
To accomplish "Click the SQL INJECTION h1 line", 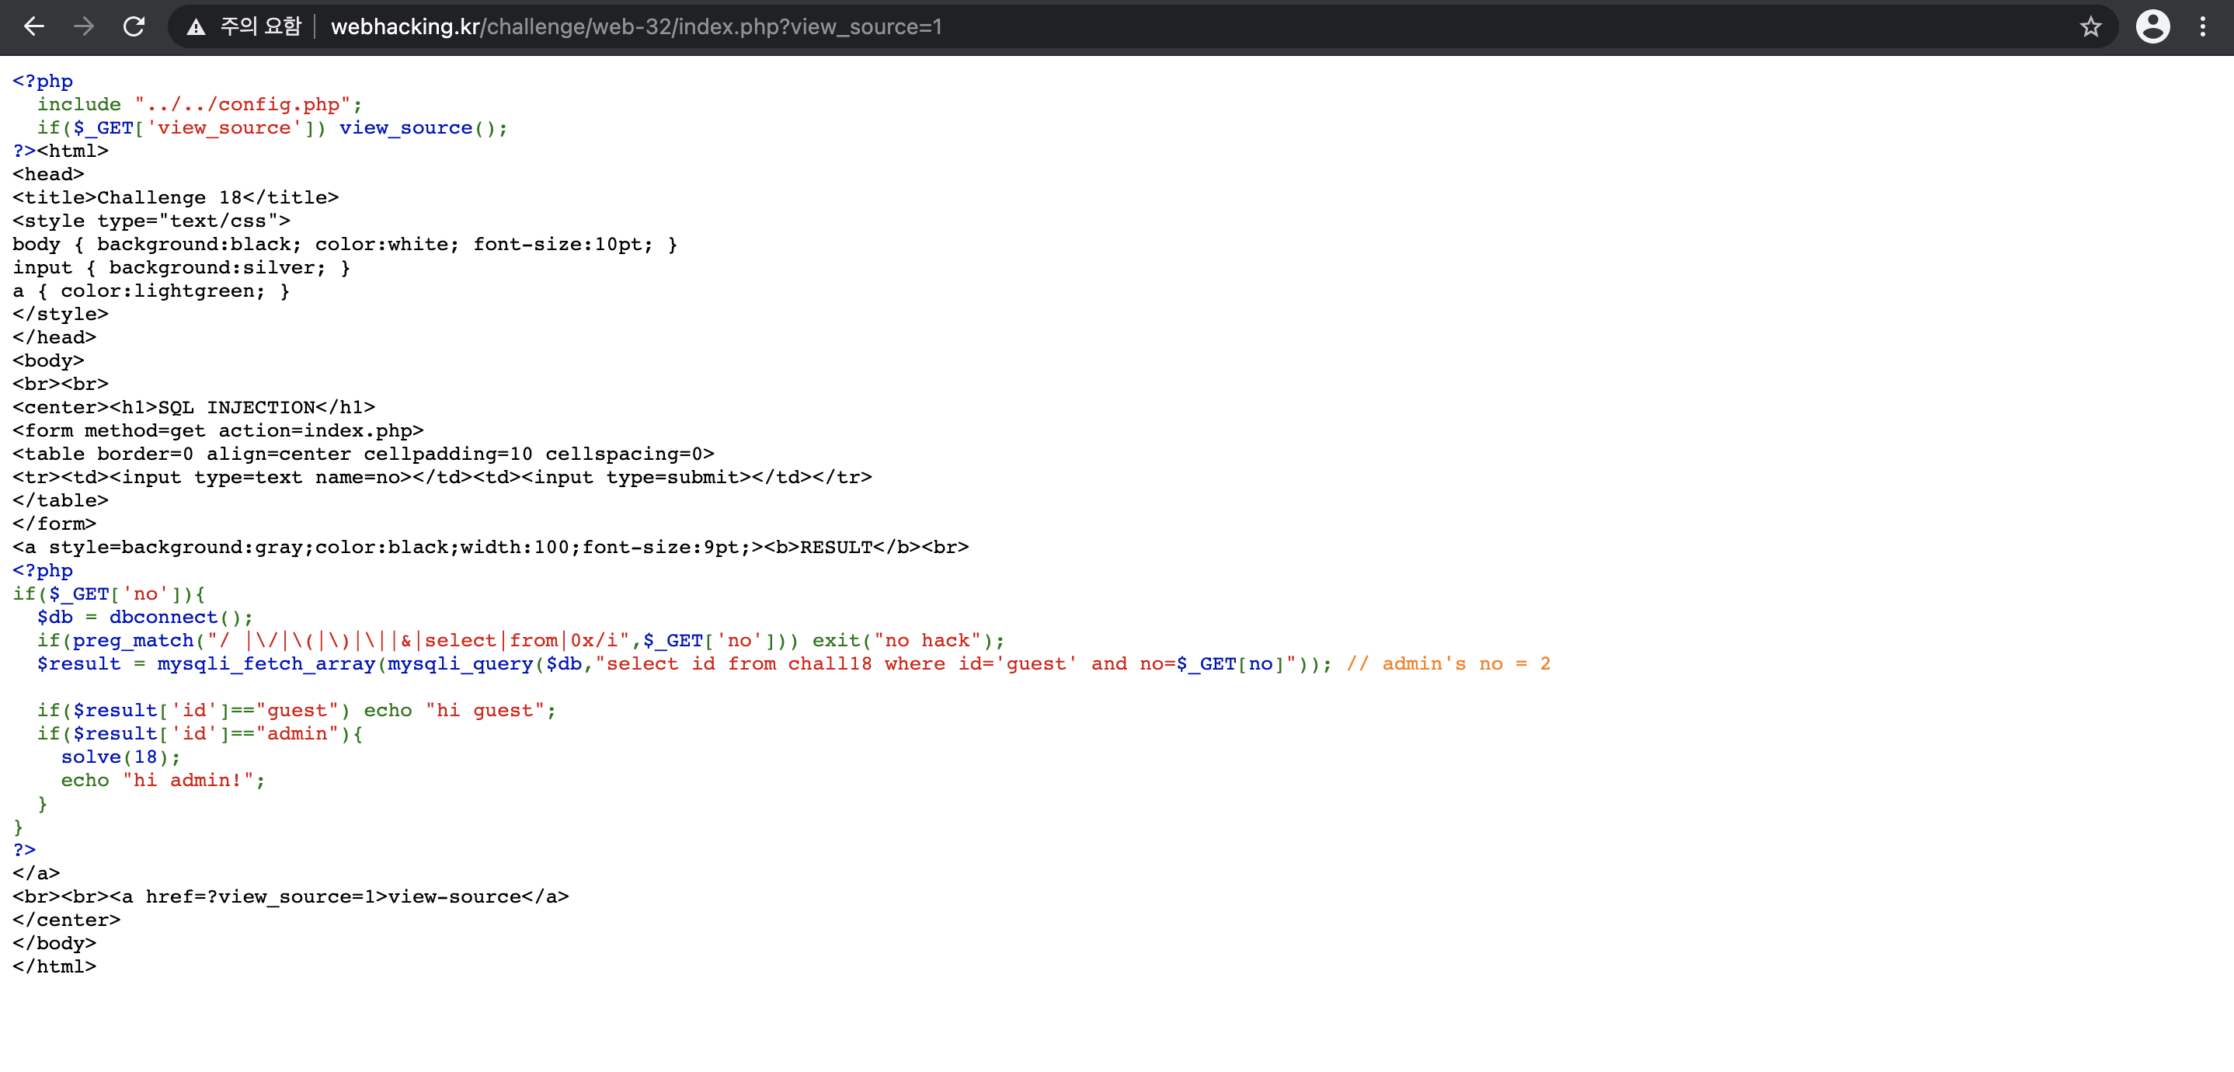I will [194, 408].
